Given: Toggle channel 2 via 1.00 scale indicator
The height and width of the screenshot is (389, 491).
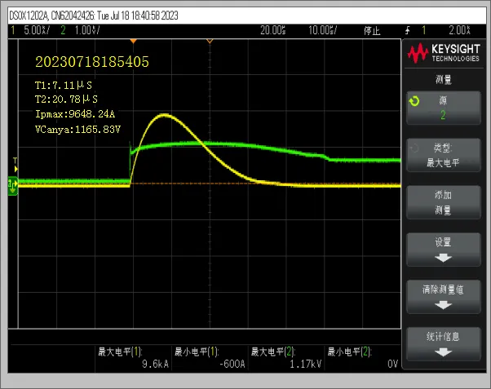Looking at the screenshot, I should point(80,29).
